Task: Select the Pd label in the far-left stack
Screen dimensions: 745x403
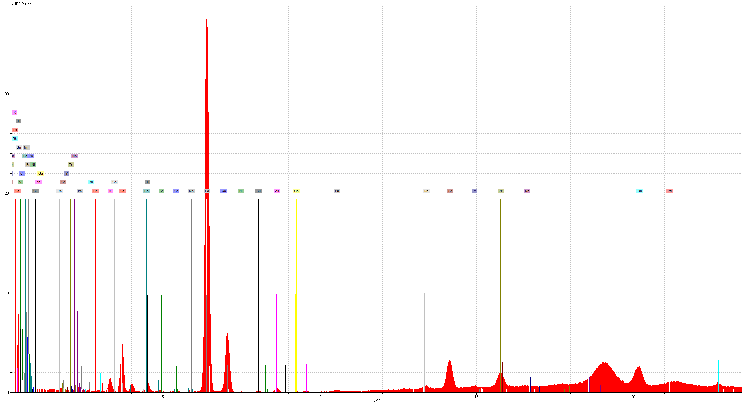Action: coord(15,130)
